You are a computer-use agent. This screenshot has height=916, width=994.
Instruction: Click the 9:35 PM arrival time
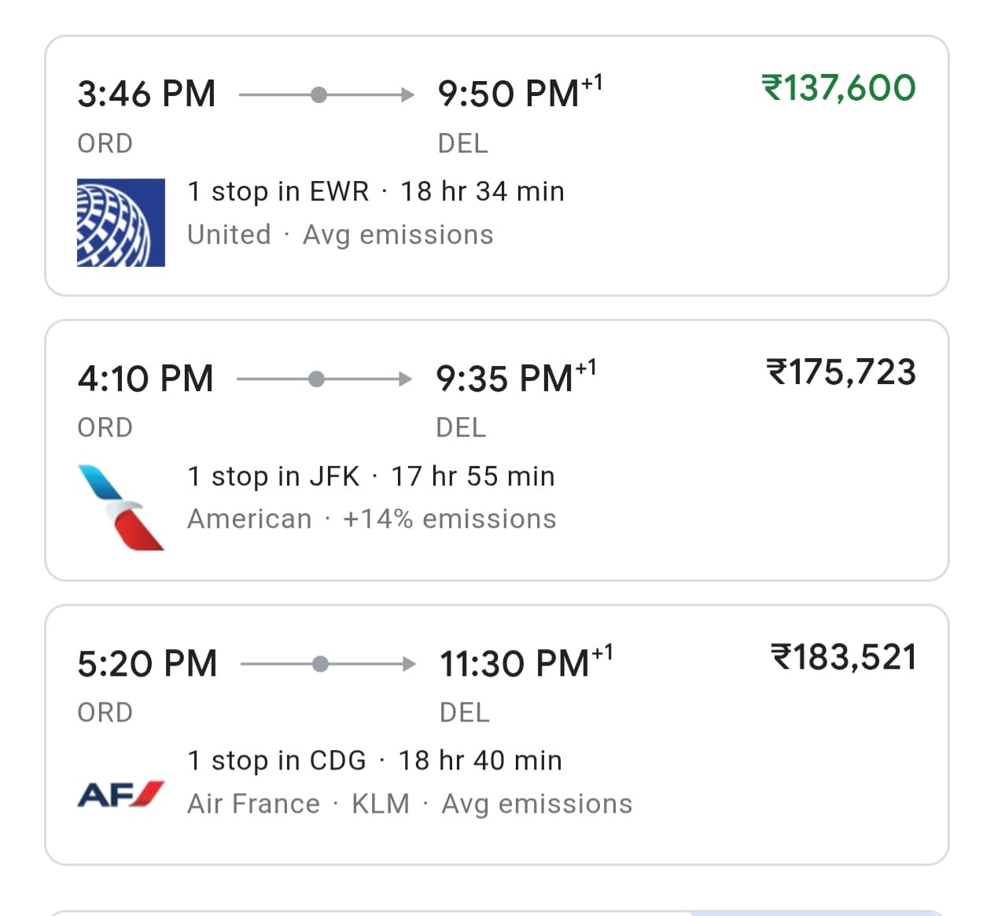(505, 379)
